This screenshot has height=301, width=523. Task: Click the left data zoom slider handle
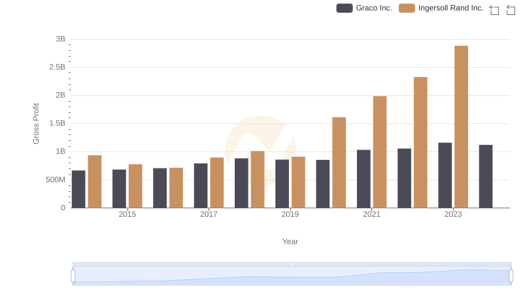73,276
